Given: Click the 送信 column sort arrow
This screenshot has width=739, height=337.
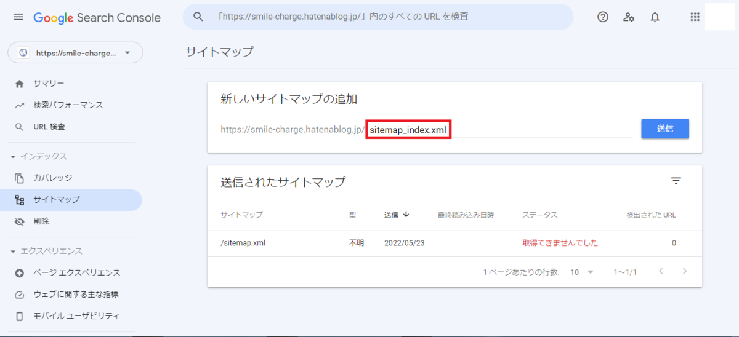Looking at the screenshot, I should (x=406, y=215).
